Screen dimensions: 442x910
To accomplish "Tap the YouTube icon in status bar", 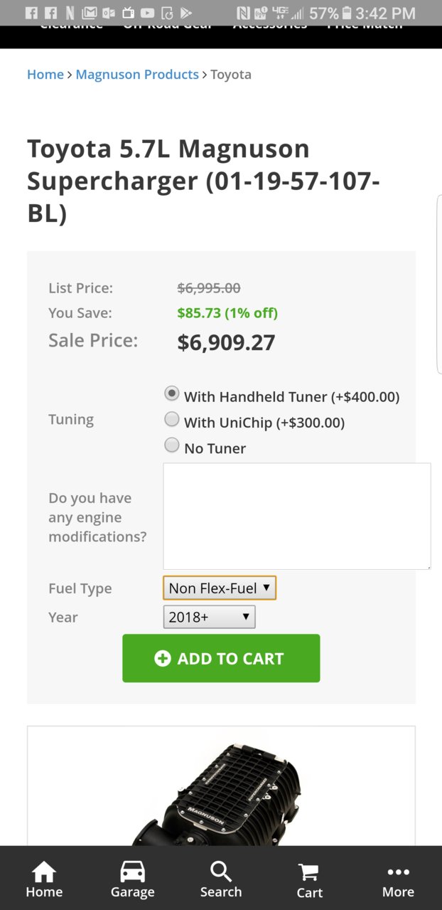I will (147, 13).
